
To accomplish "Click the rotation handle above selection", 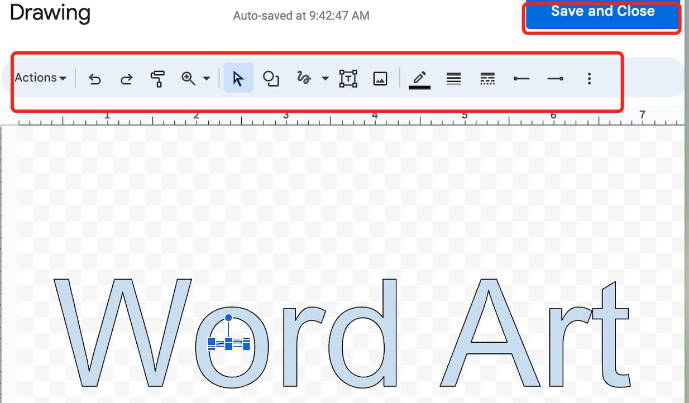I will [228, 318].
